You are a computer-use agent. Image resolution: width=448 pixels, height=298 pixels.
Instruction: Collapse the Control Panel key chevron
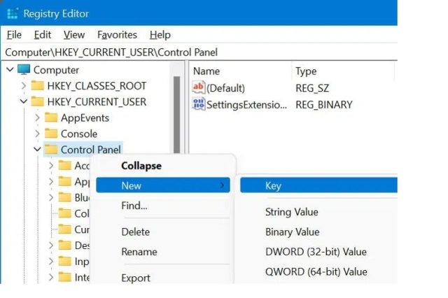point(37,149)
